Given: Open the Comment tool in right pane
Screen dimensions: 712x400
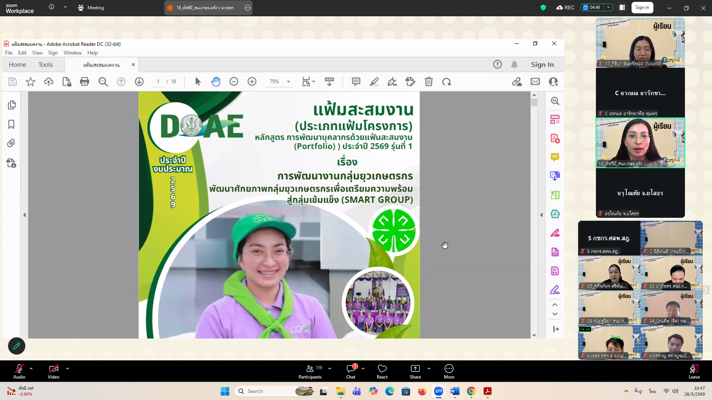Looking at the screenshot, I should [555, 157].
